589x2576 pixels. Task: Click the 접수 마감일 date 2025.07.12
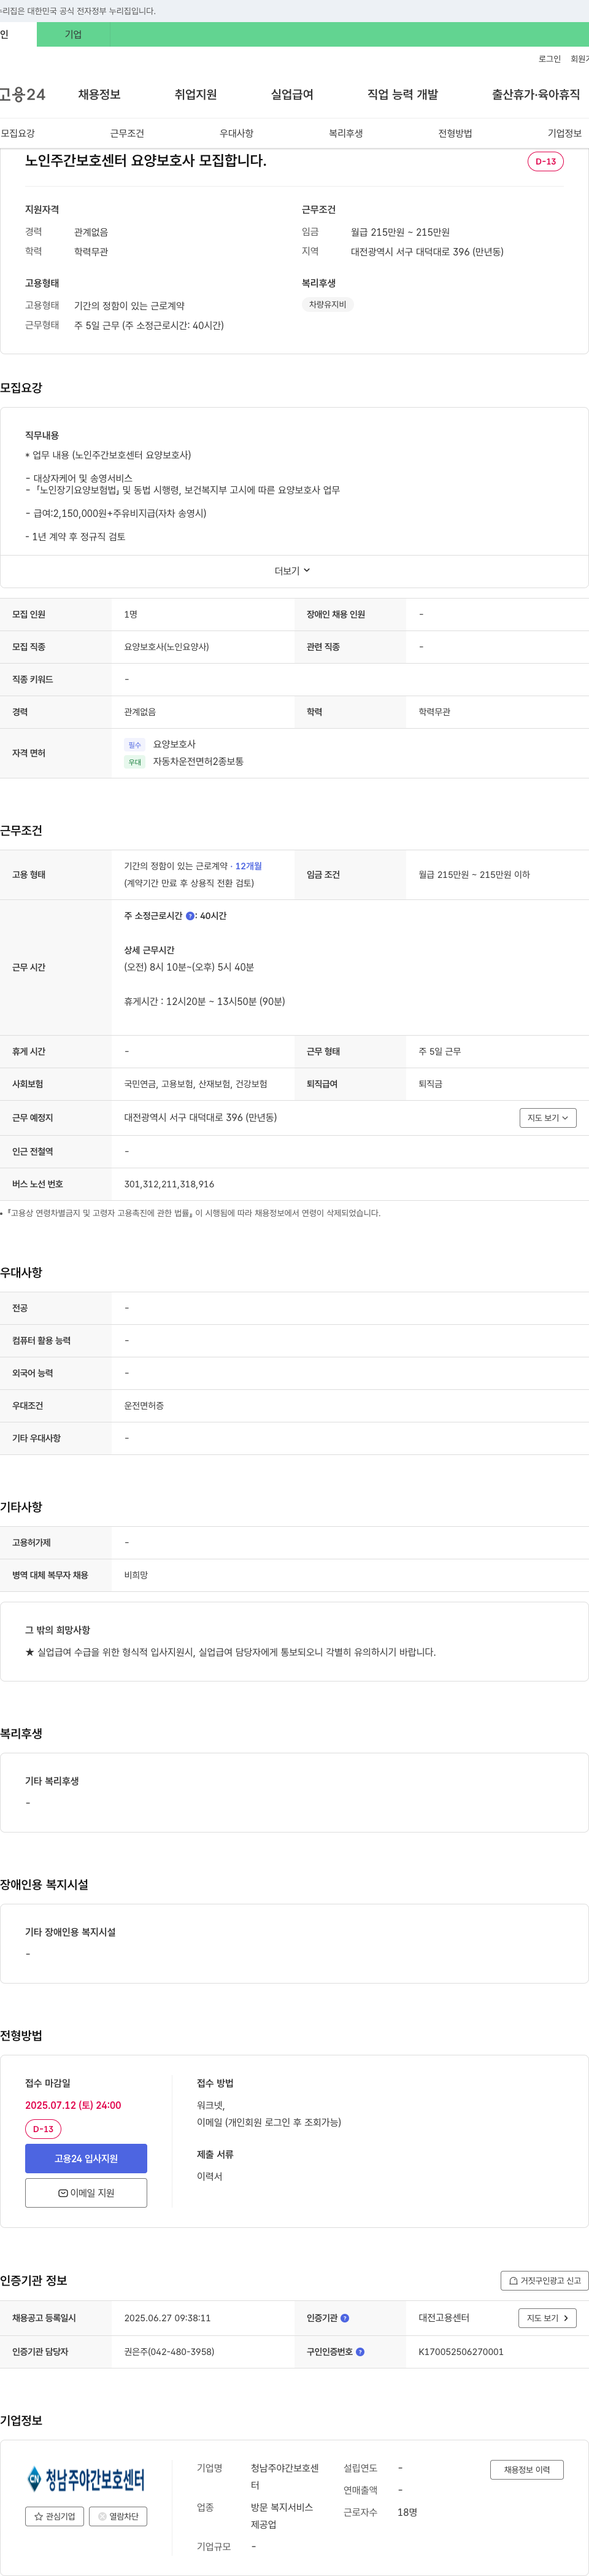pyautogui.click(x=73, y=2105)
